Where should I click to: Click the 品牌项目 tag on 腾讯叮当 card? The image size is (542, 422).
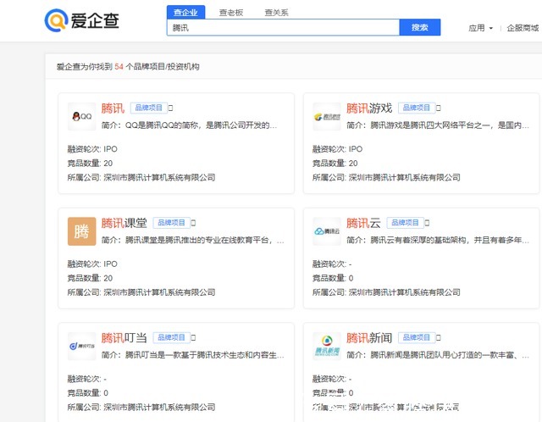171,337
